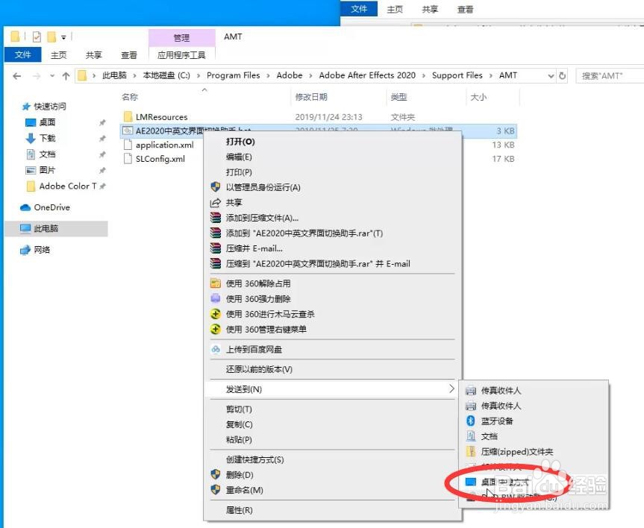Open quick access toolbar customize dropdown
644x528 pixels.
[63, 37]
